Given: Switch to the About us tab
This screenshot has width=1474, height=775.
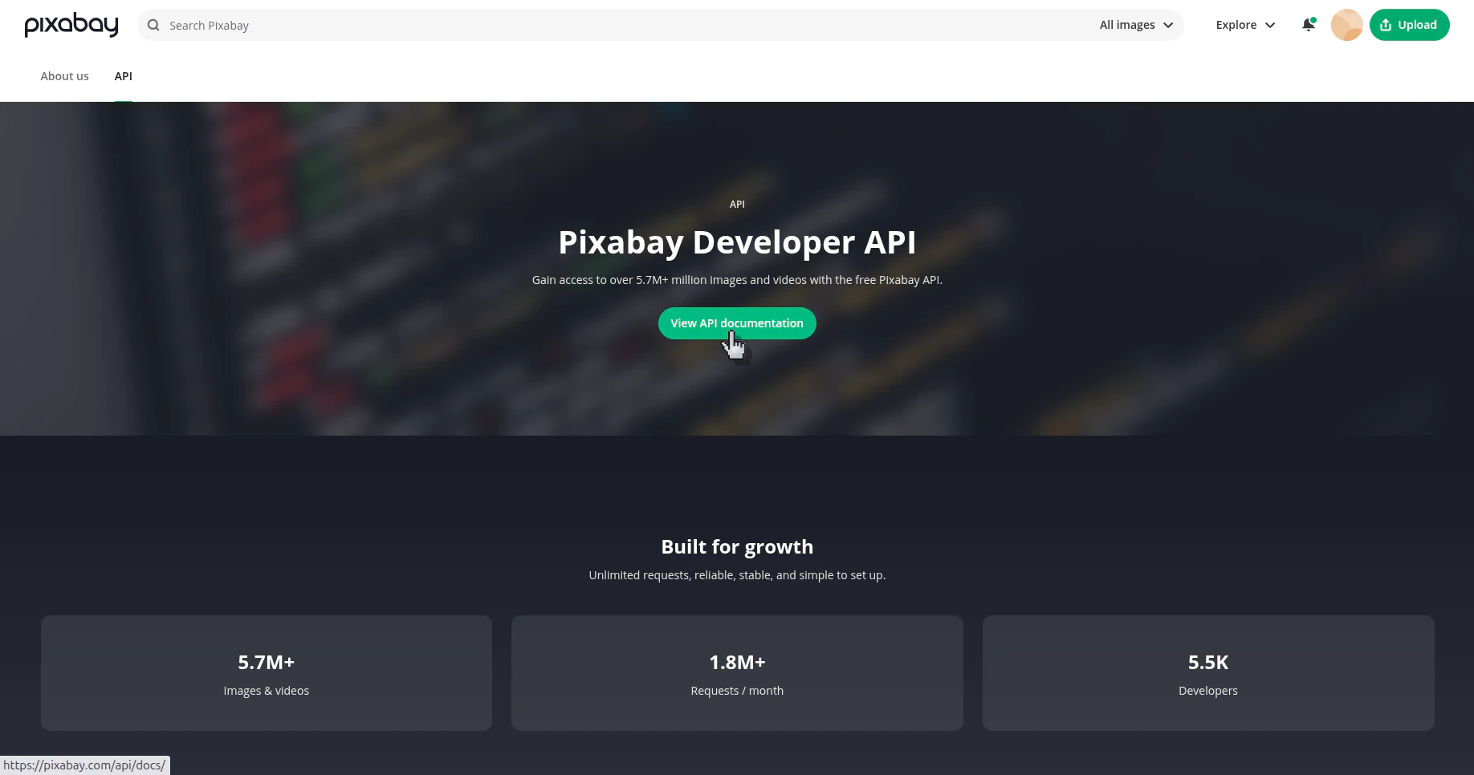Looking at the screenshot, I should 64,76.
